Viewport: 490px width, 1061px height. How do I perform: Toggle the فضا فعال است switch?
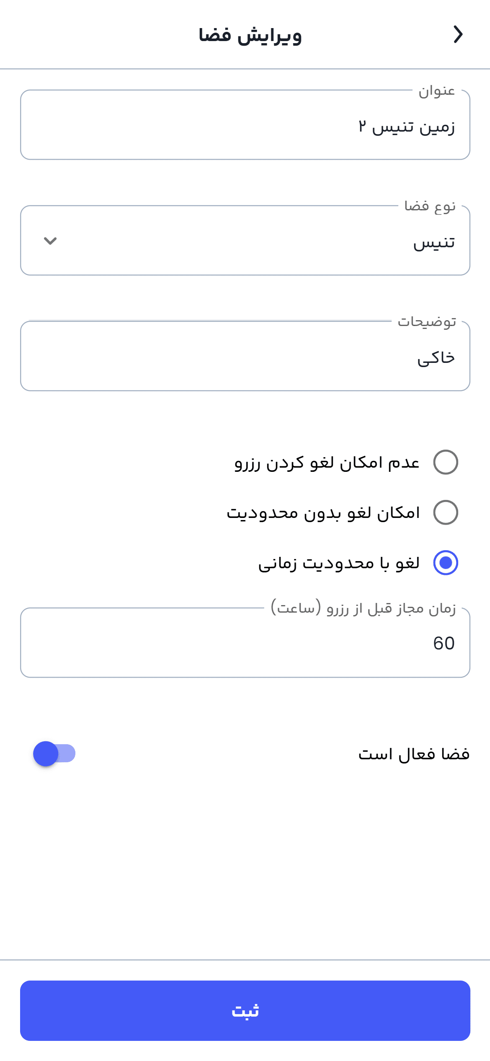coord(54,753)
